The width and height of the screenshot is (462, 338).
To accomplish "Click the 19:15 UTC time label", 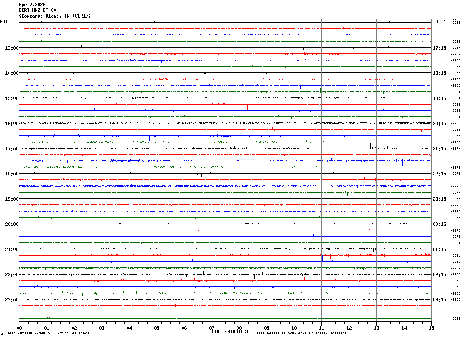I will tap(439, 98).
